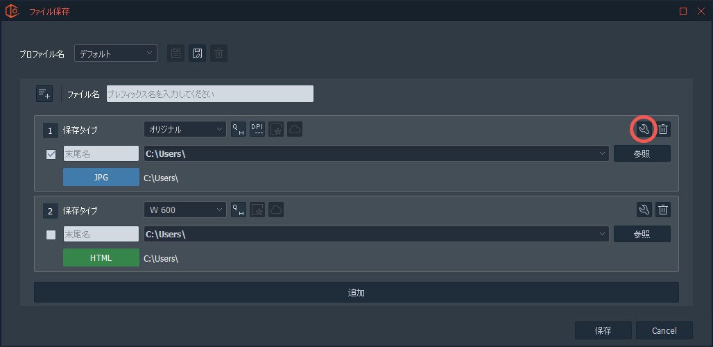The width and height of the screenshot is (713, 347).
Task: Delete save row 2 with its trash icon
Action: [663, 210]
